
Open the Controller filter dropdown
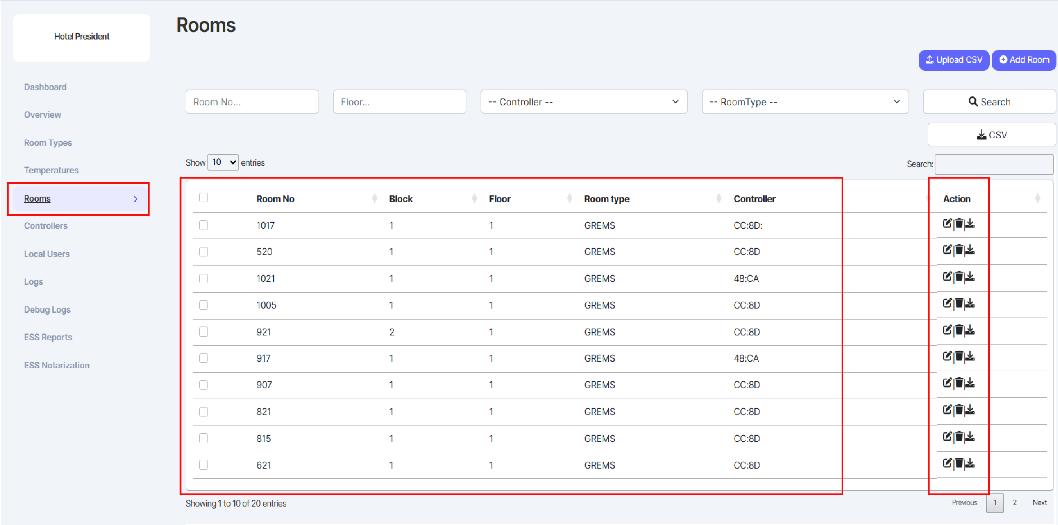[583, 102]
